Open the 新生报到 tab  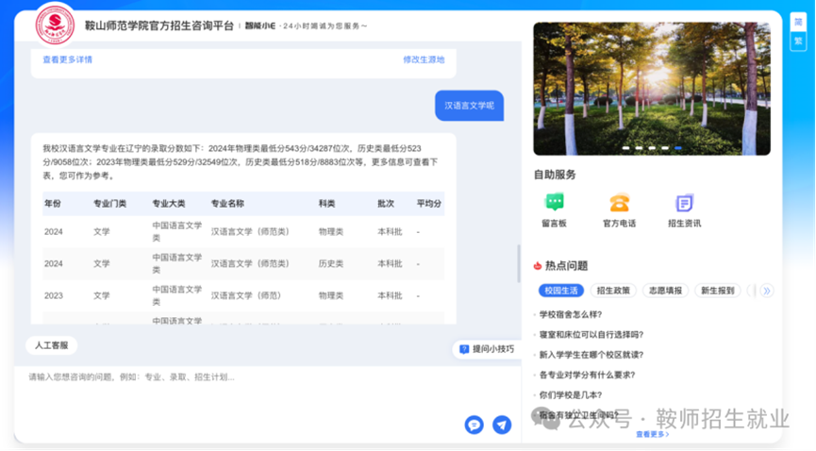pyautogui.click(x=717, y=291)
